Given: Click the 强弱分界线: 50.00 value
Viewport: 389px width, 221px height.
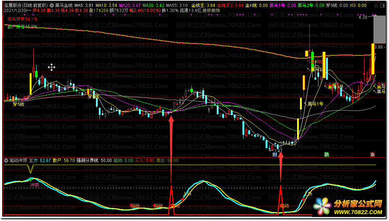Looking at the screenshot, I should [94, 160].
